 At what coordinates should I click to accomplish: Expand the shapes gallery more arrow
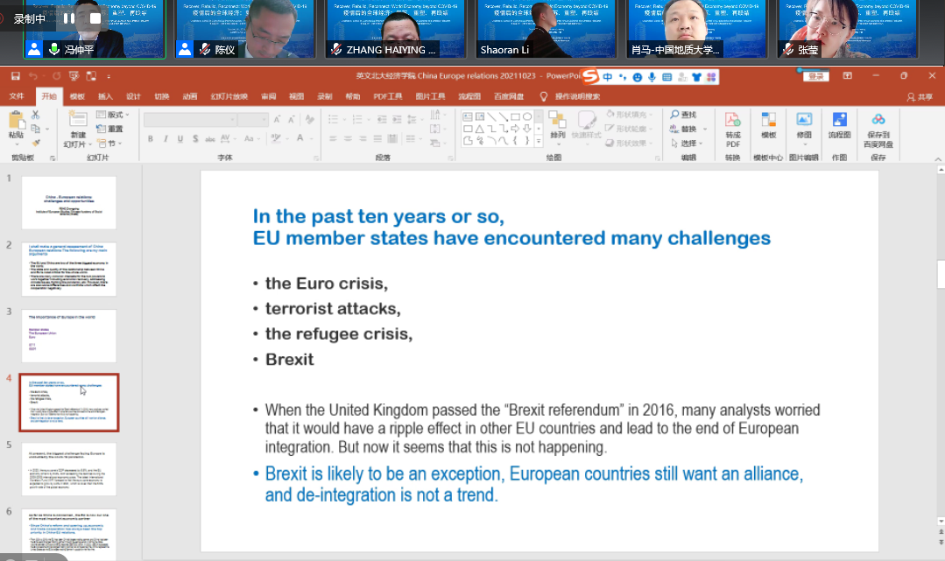pos(538,140)
